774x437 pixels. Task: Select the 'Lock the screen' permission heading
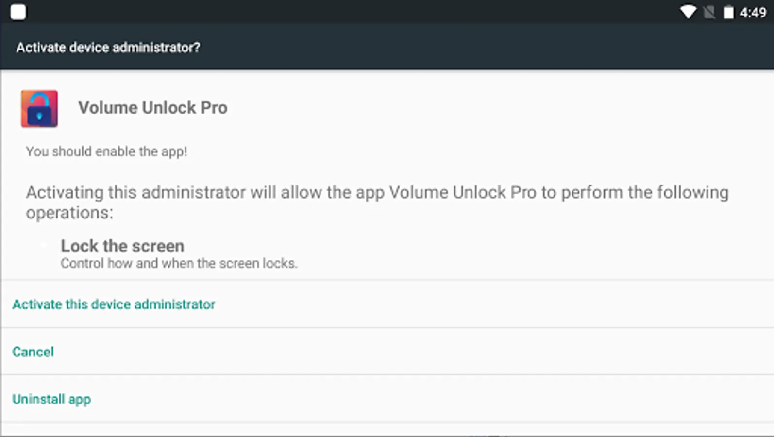(x=122, y=246)
